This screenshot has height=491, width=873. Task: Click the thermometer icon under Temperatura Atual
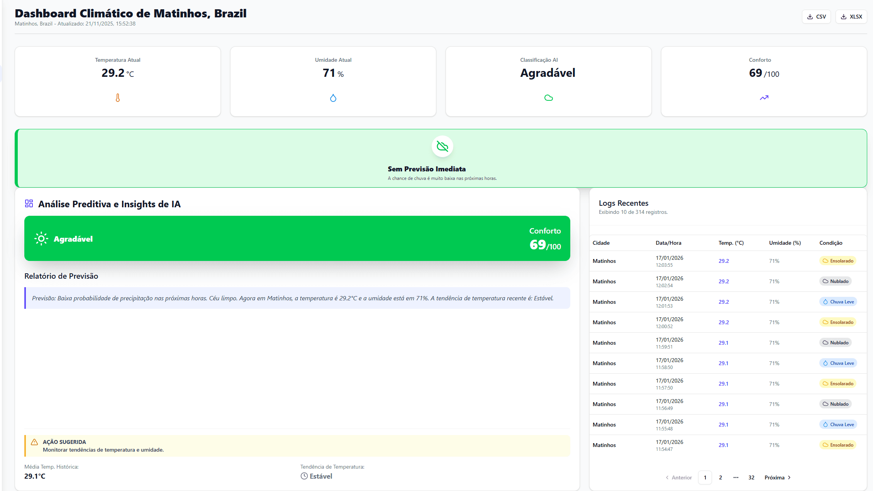118,98
